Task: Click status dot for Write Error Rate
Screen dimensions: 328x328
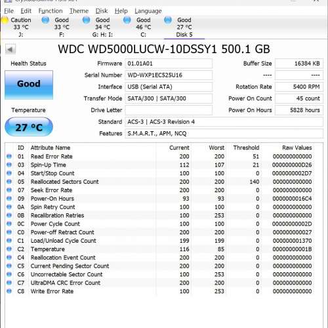Action: point(9,291)
